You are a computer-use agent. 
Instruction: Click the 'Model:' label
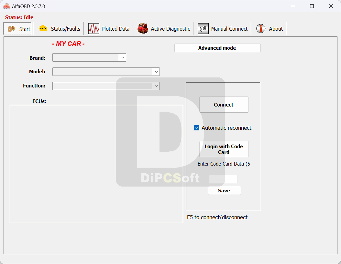(x=37, y=72)
